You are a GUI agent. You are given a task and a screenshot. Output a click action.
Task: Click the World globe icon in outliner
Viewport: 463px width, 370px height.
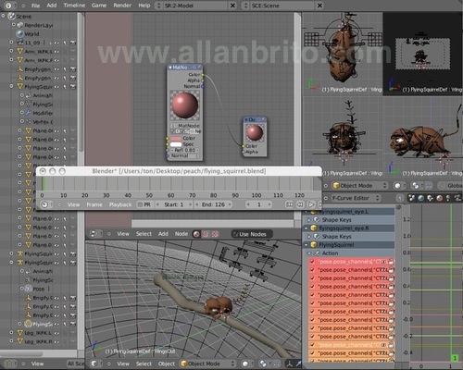pyautogui.click(x=20, y=34)
